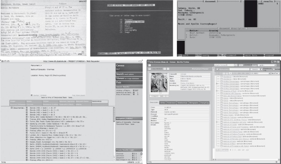This screenshot has height=164, width=281.
Task: Follow 'back to links of Decorated Base' link
Action: point(57,98)
